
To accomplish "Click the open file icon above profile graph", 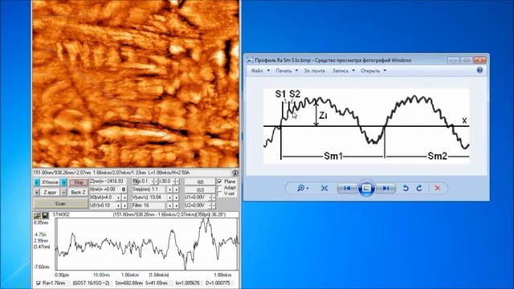I will 37,215.
